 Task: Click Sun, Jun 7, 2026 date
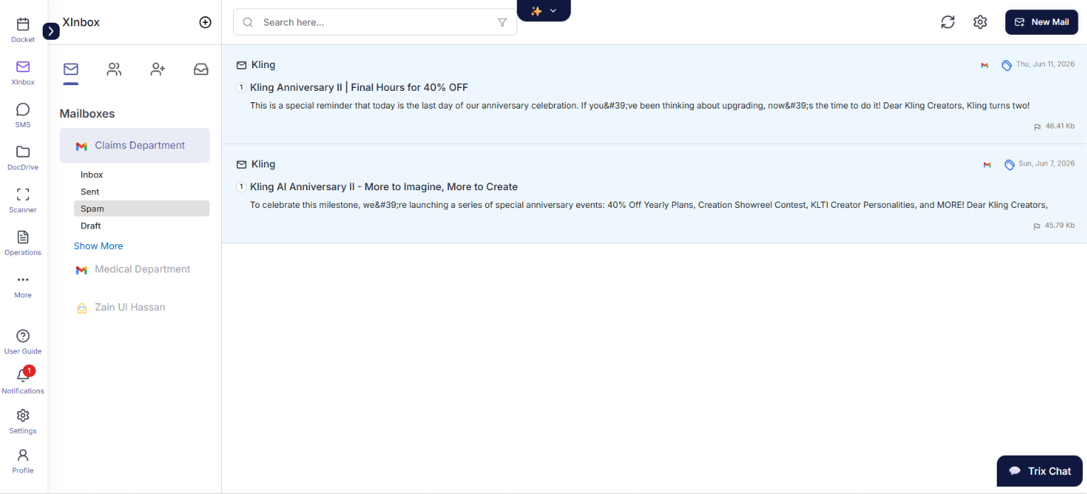point(1047,163)
